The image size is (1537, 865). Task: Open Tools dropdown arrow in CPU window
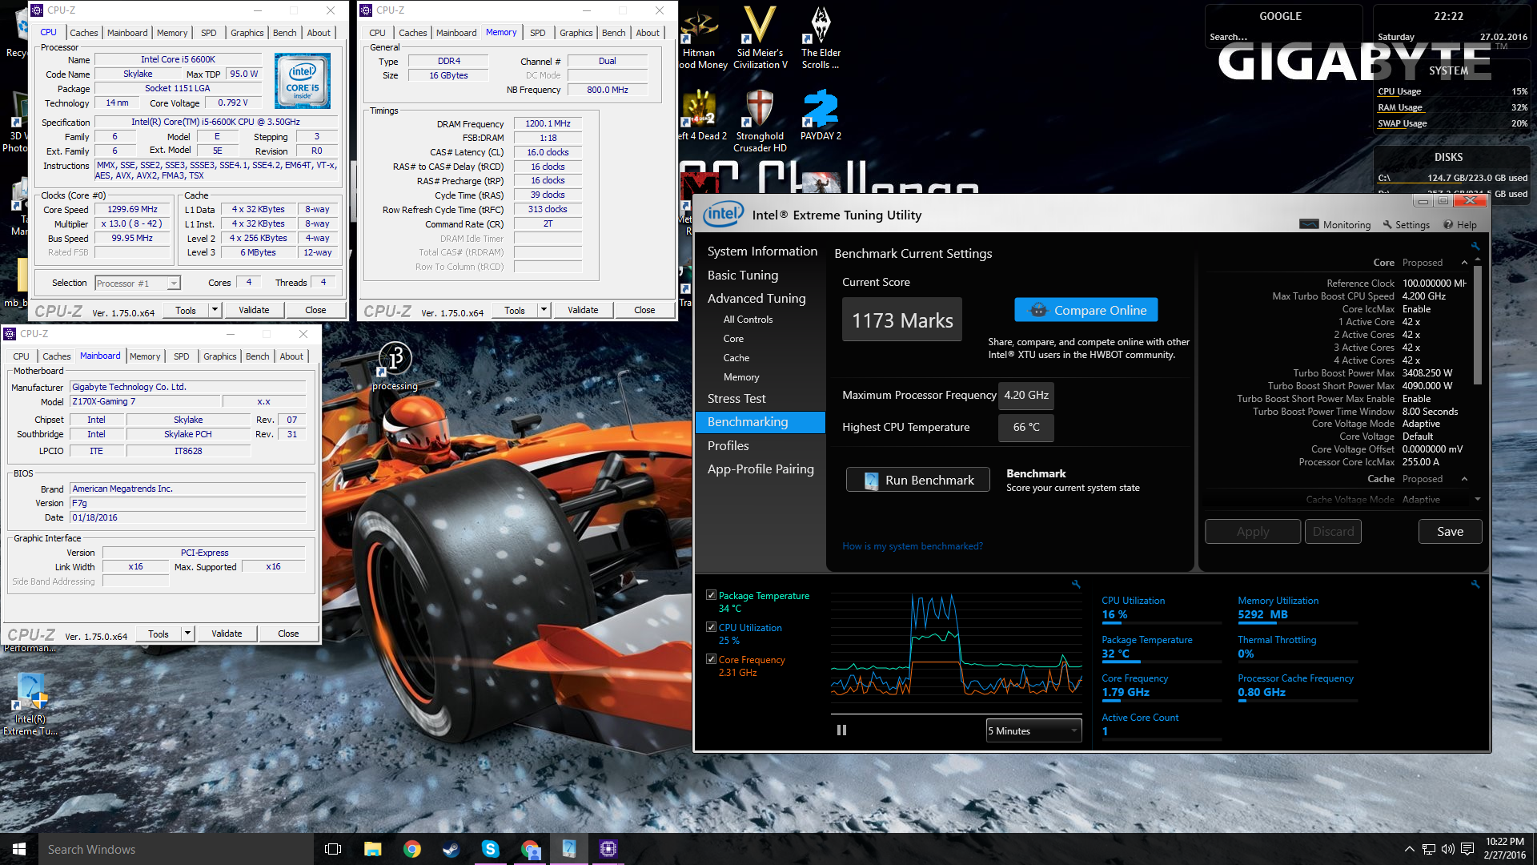(x=215, y=310)
